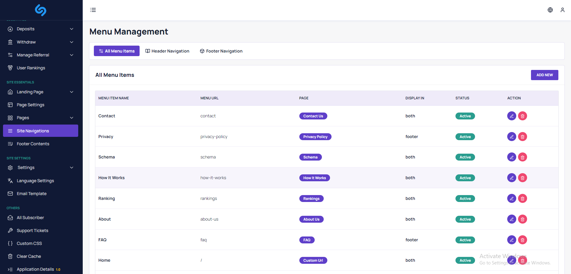Viewport: 571px width, 274px height.
Task: Click the logo in sidebar header
Action: click(41, 10)
